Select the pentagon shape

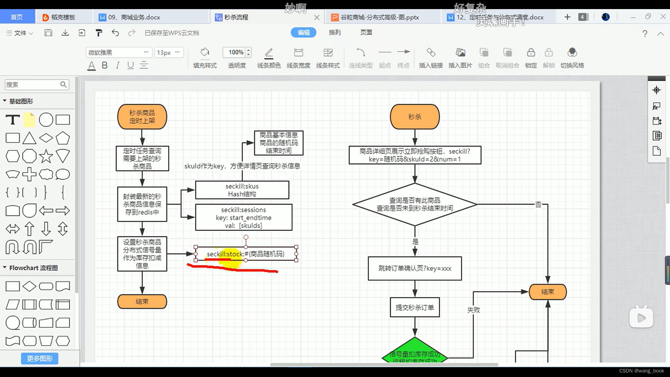63,138
